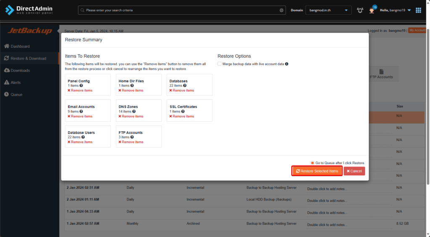
Task: Open Dashboard in the sidebar
Action: click(20, 46)
